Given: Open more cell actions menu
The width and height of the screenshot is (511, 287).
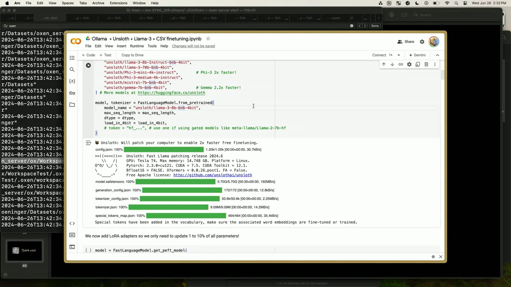Looking at the screenshot, I should (x=435, y=65).
